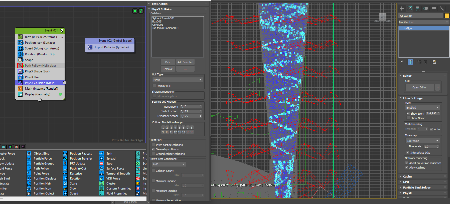
Task: Click the green refresh simulation icon
Action: point(141,11)
